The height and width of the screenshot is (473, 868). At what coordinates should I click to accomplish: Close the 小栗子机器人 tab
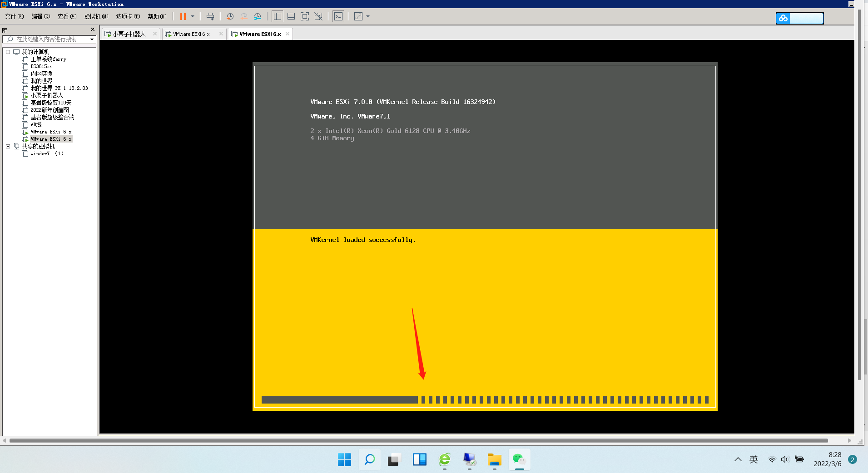point(155,34)
